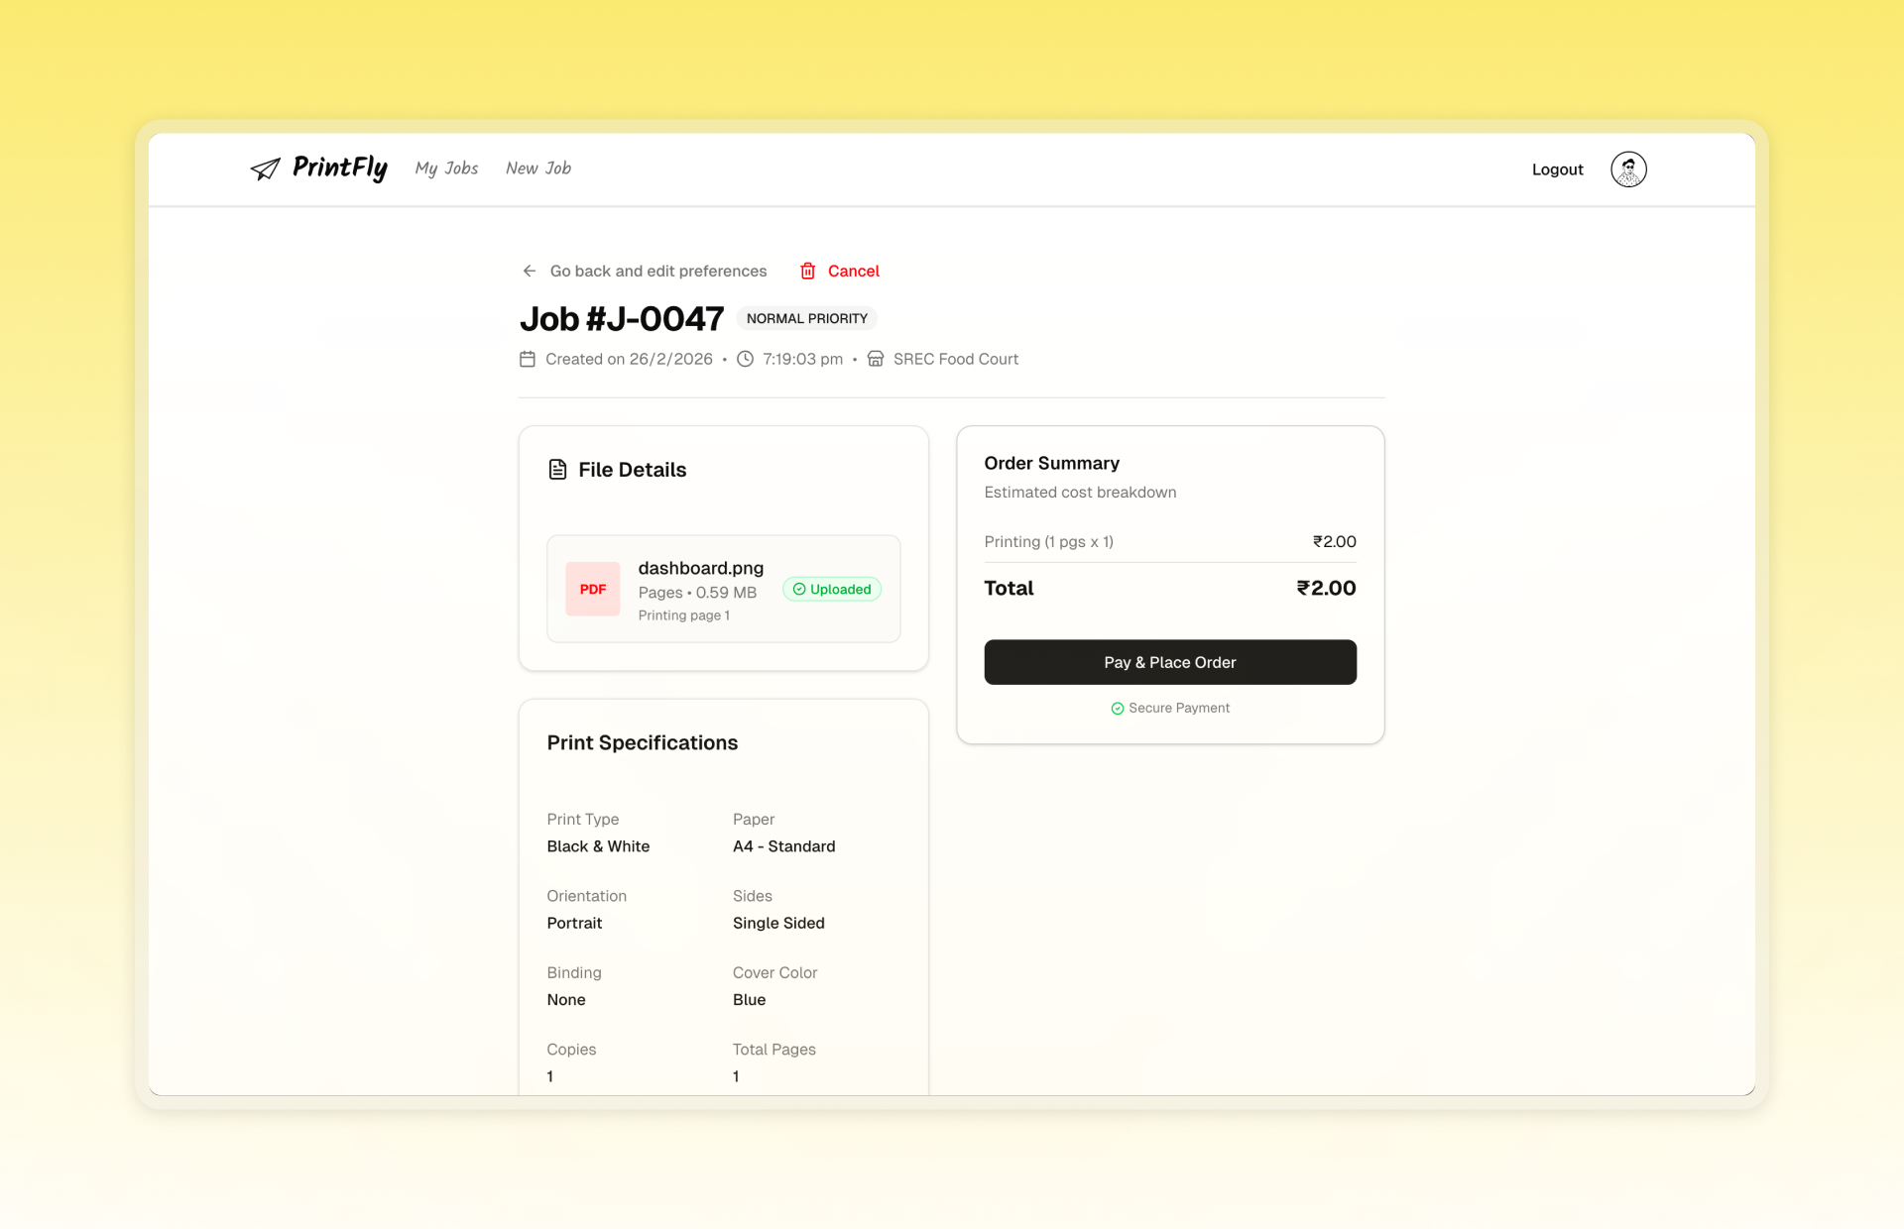Click the calendar icon near created date
The height and width of the screenshot is (1229, 1904).
point(528,359)
